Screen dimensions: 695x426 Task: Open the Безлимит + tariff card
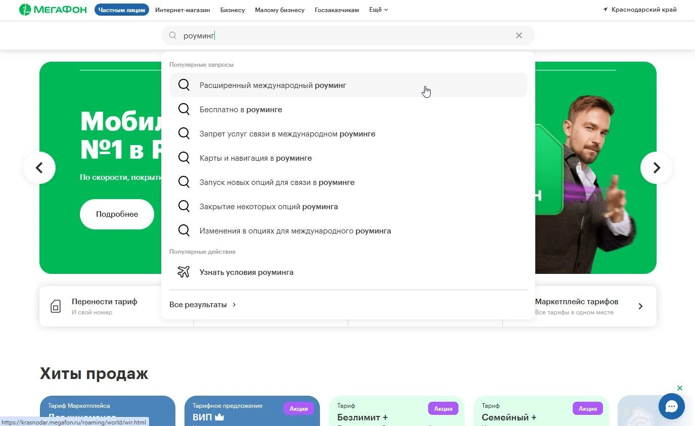point(397,411)
